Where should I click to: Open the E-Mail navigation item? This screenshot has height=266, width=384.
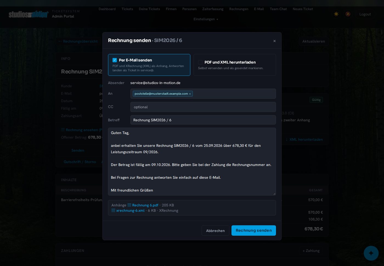click(259, 9)
